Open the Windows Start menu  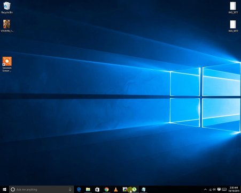pyautogui.click(x=4, y=189)
